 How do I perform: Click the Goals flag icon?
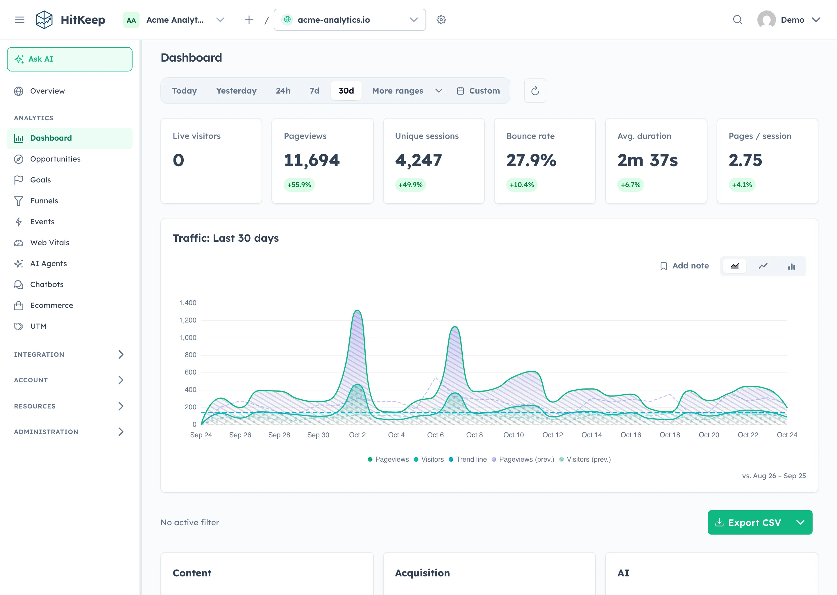pos(19,180)
